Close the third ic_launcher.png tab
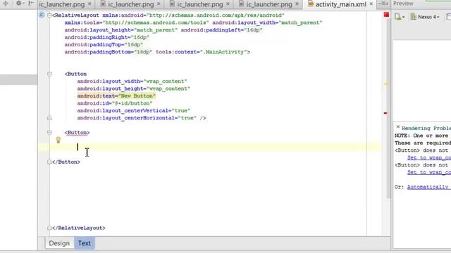 [x=228, y=4]
